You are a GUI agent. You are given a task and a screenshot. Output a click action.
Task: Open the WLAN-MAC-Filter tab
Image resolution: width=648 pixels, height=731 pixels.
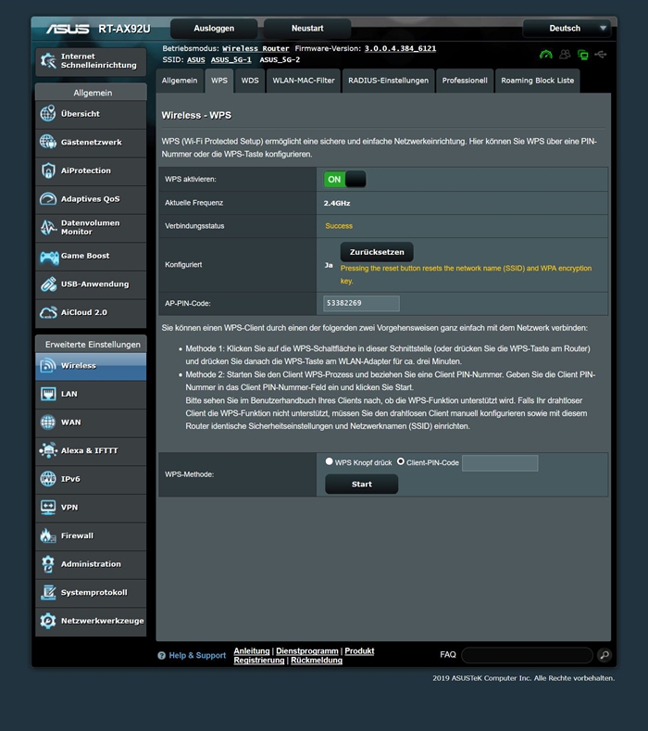pos(304,81)
